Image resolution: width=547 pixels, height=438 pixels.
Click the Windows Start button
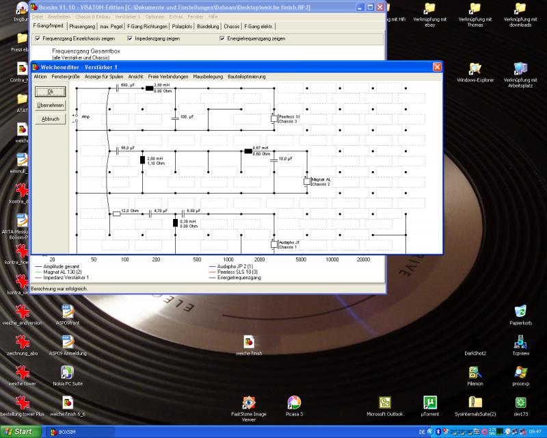(18, 432)
